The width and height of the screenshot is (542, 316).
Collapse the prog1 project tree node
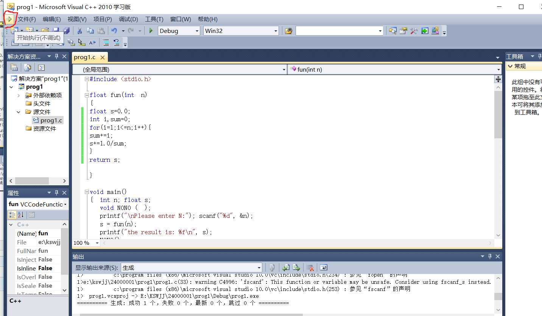tap(11, 87)
